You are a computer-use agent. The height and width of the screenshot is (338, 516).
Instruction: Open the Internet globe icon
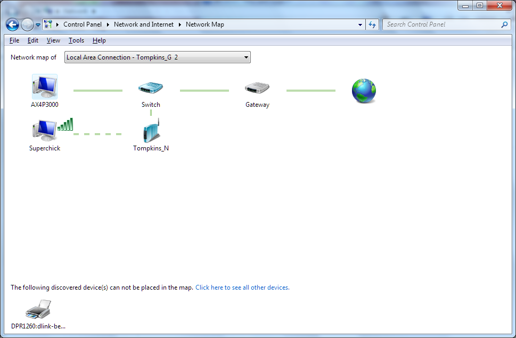(x=364, y=91)
